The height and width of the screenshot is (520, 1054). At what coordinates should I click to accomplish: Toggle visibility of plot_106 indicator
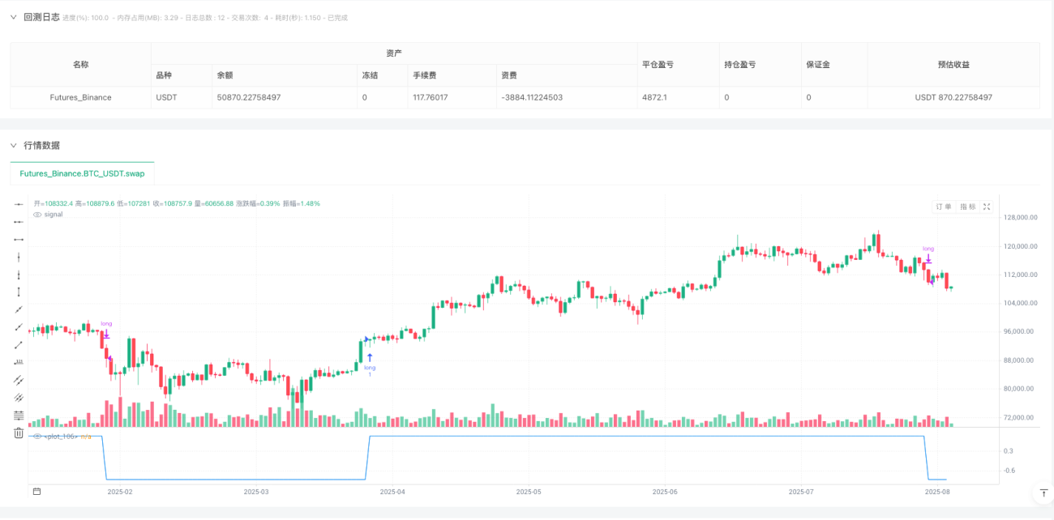click(x=37, y=437)
